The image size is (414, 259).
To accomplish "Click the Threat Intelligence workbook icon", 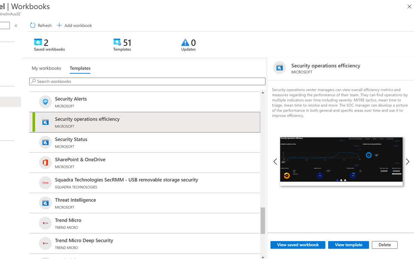I will click(x=46, y=203).
